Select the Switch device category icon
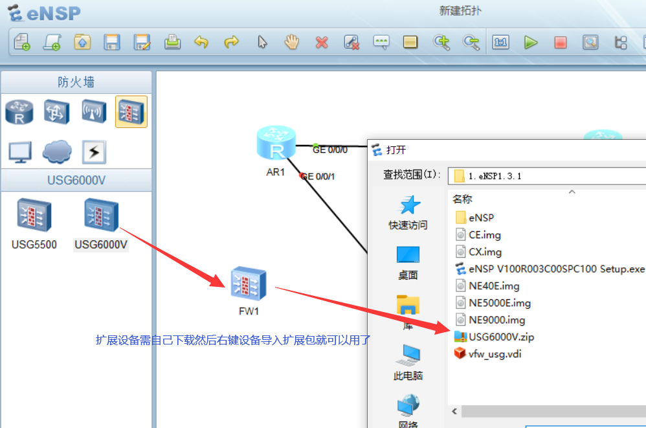 coord(57,111)
